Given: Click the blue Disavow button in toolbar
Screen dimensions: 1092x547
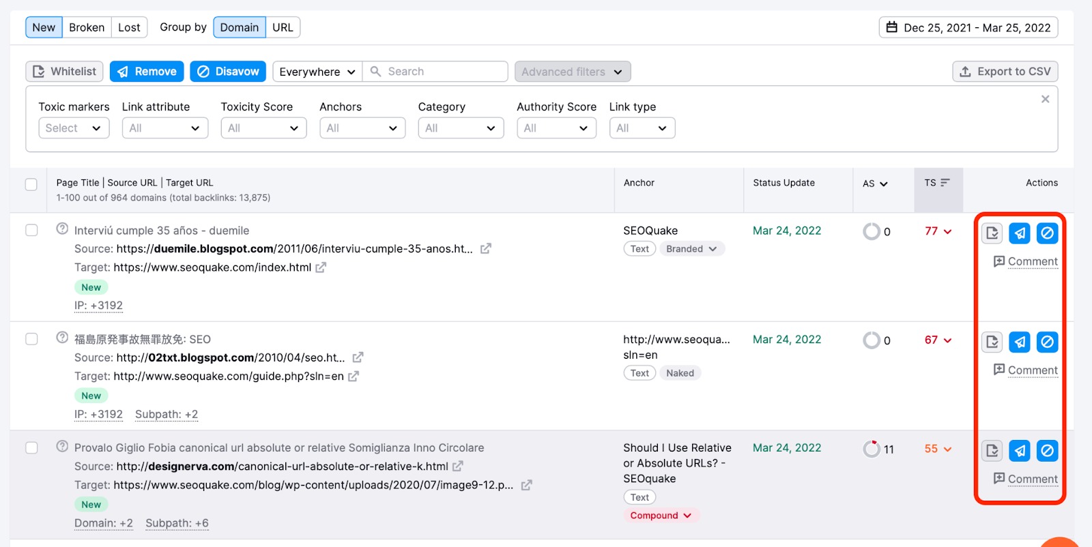Looking at the screenshot, I should click(x=228, y=72).
